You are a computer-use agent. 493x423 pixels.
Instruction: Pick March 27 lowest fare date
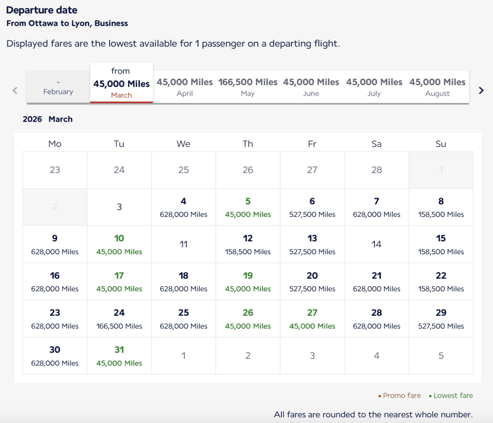point(312,319)
